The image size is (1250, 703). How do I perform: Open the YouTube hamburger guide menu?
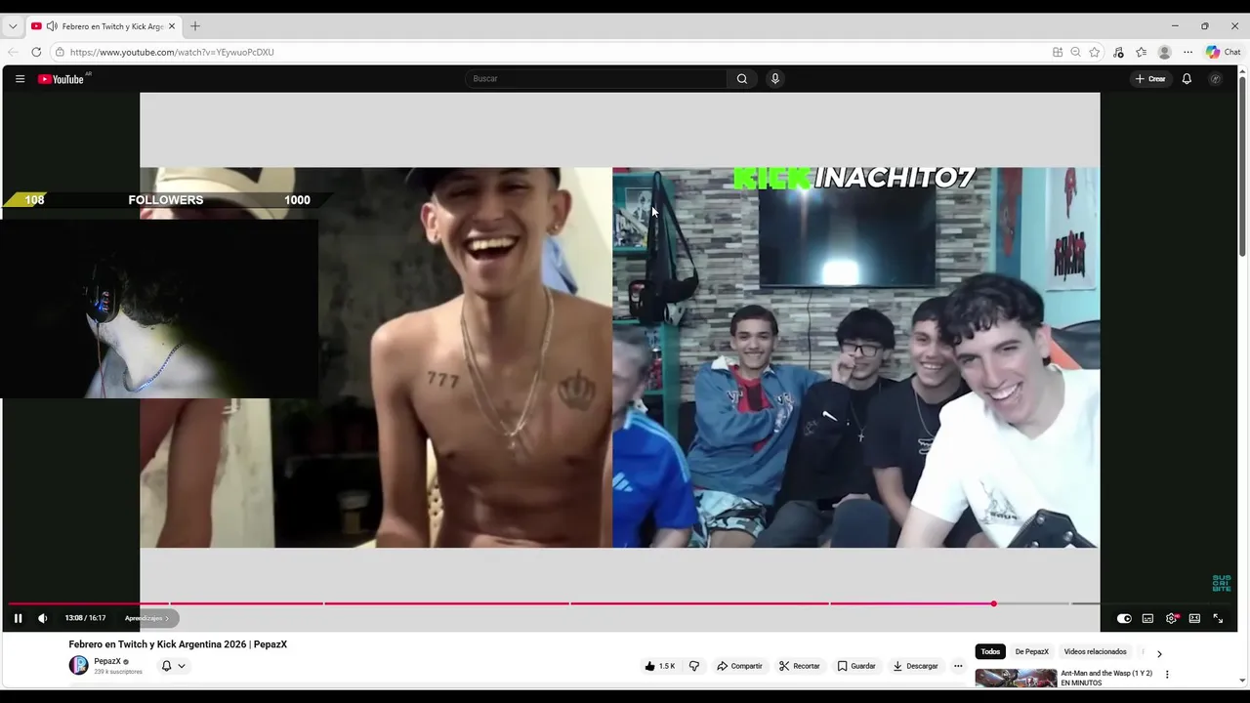[x=20, y=79]
